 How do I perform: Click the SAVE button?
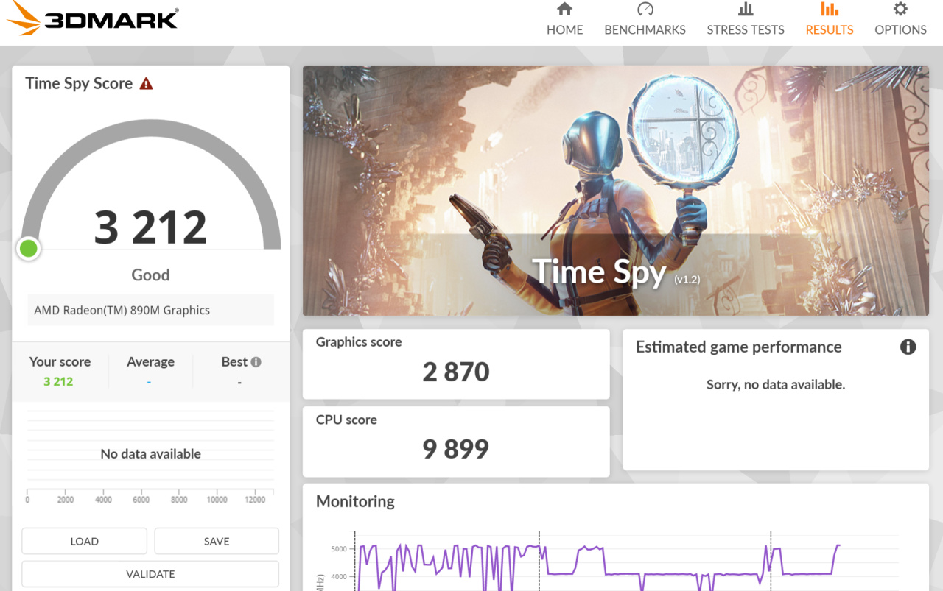(217, 541)
